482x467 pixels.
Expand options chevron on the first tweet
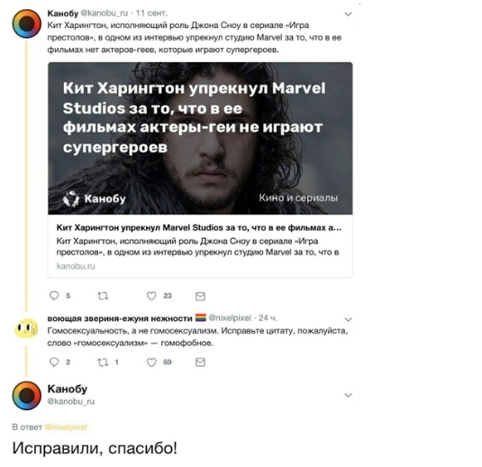click(x=348, y=14)
